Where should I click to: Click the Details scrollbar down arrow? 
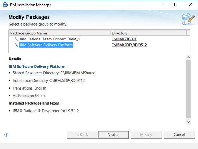coord(188,122)
